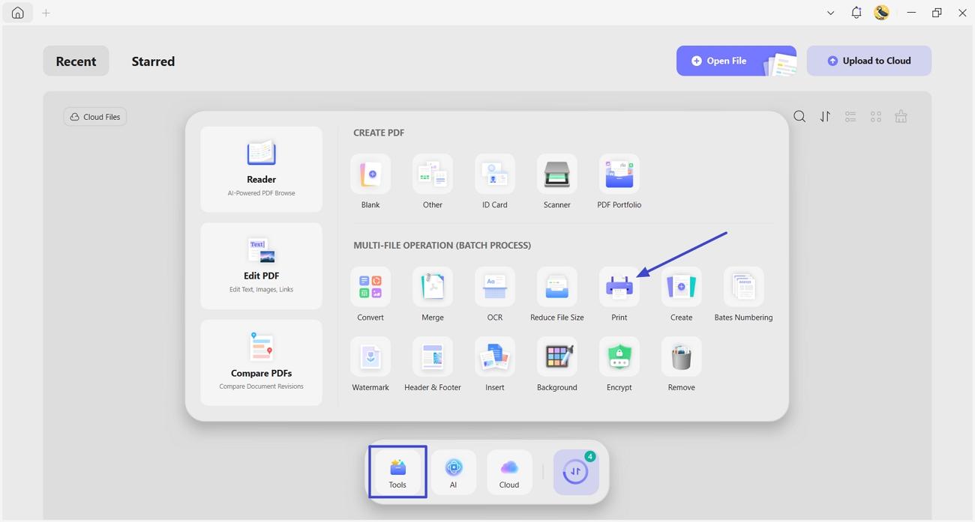The width and height of the screenshot is (975, 522).
Task: Open the user account avatar
Action: (x=882, y=13)
